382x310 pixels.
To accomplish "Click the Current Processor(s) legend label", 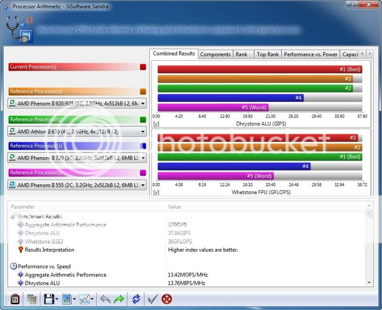I will coord(33,67).
